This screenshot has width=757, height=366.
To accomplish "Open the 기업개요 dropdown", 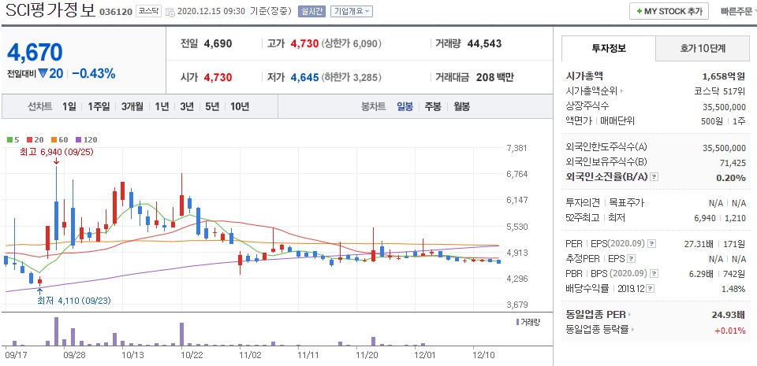I will pyautogui.click(x=352, y=12).
